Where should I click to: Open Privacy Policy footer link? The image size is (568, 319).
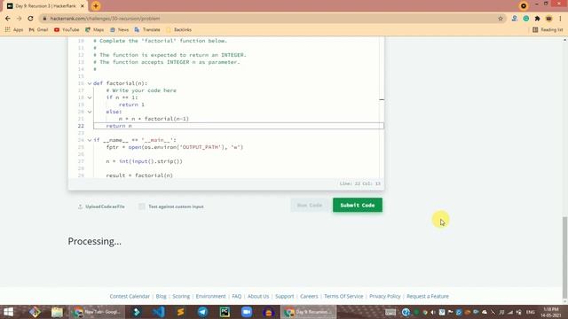pos(385,296)
